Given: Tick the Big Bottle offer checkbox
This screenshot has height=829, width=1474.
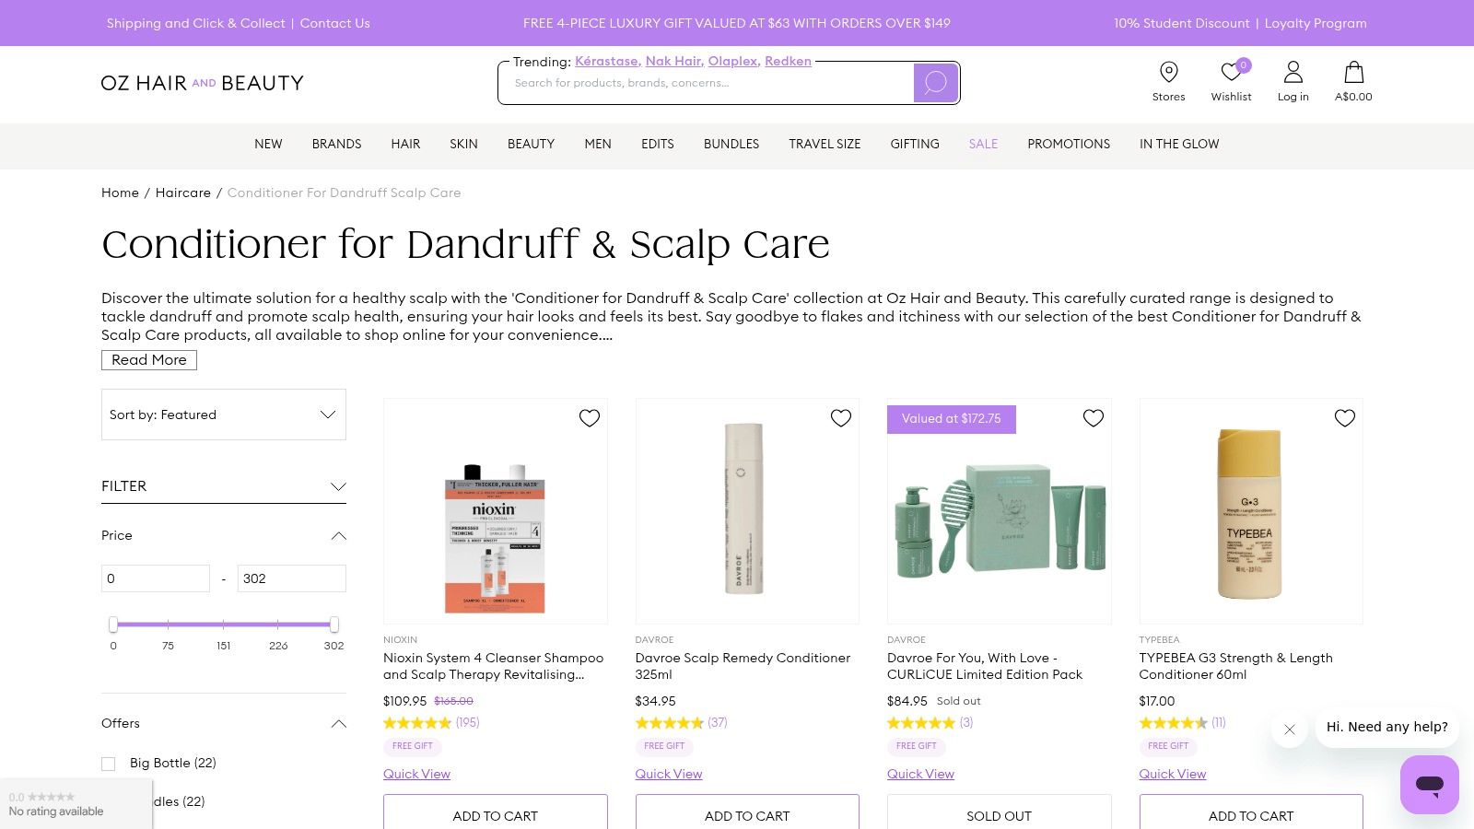Looking at the screenshot, I should 109,764.
